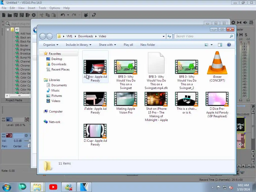Viewport: 256px width, 192px height.
Task: Click the New folder button
Action: [x=148, y=45]
